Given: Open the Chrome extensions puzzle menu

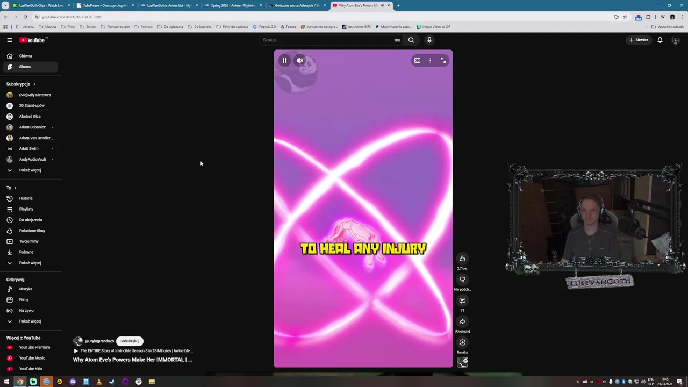Looking at the screenshot, I should click(x=648, y=17).
